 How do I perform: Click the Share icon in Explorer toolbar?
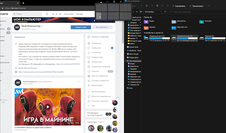162,6
